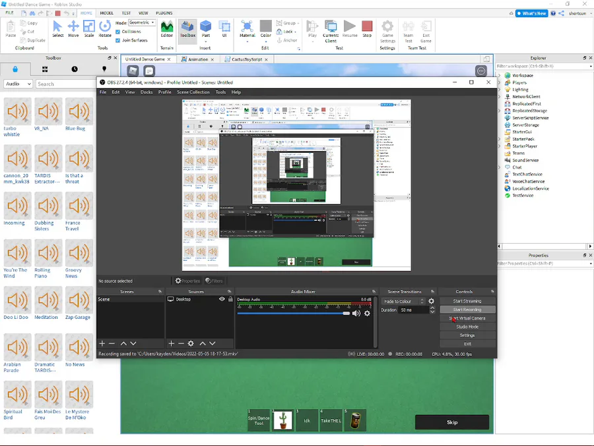Open Toolbox Recent clock icon

[75, 69]
